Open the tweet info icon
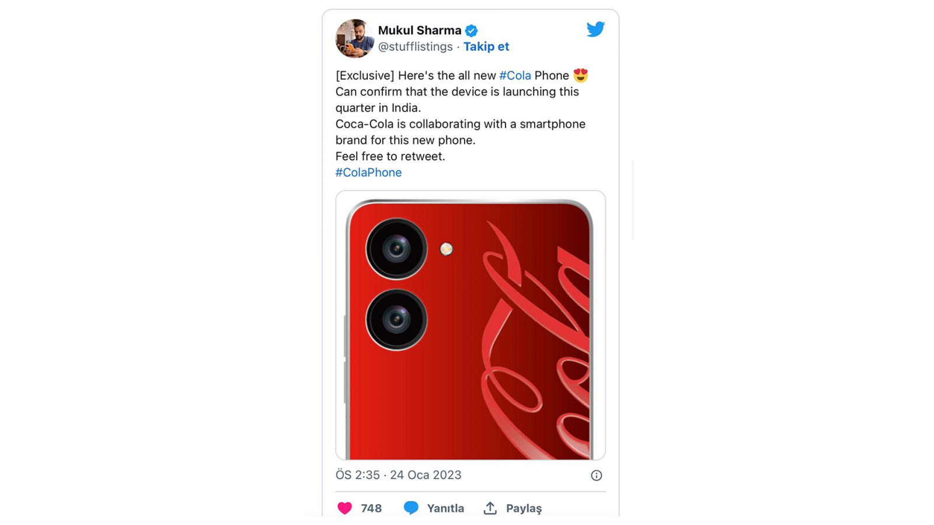Image resolution: width=934 pixels, height=525 pixels. 596,475
